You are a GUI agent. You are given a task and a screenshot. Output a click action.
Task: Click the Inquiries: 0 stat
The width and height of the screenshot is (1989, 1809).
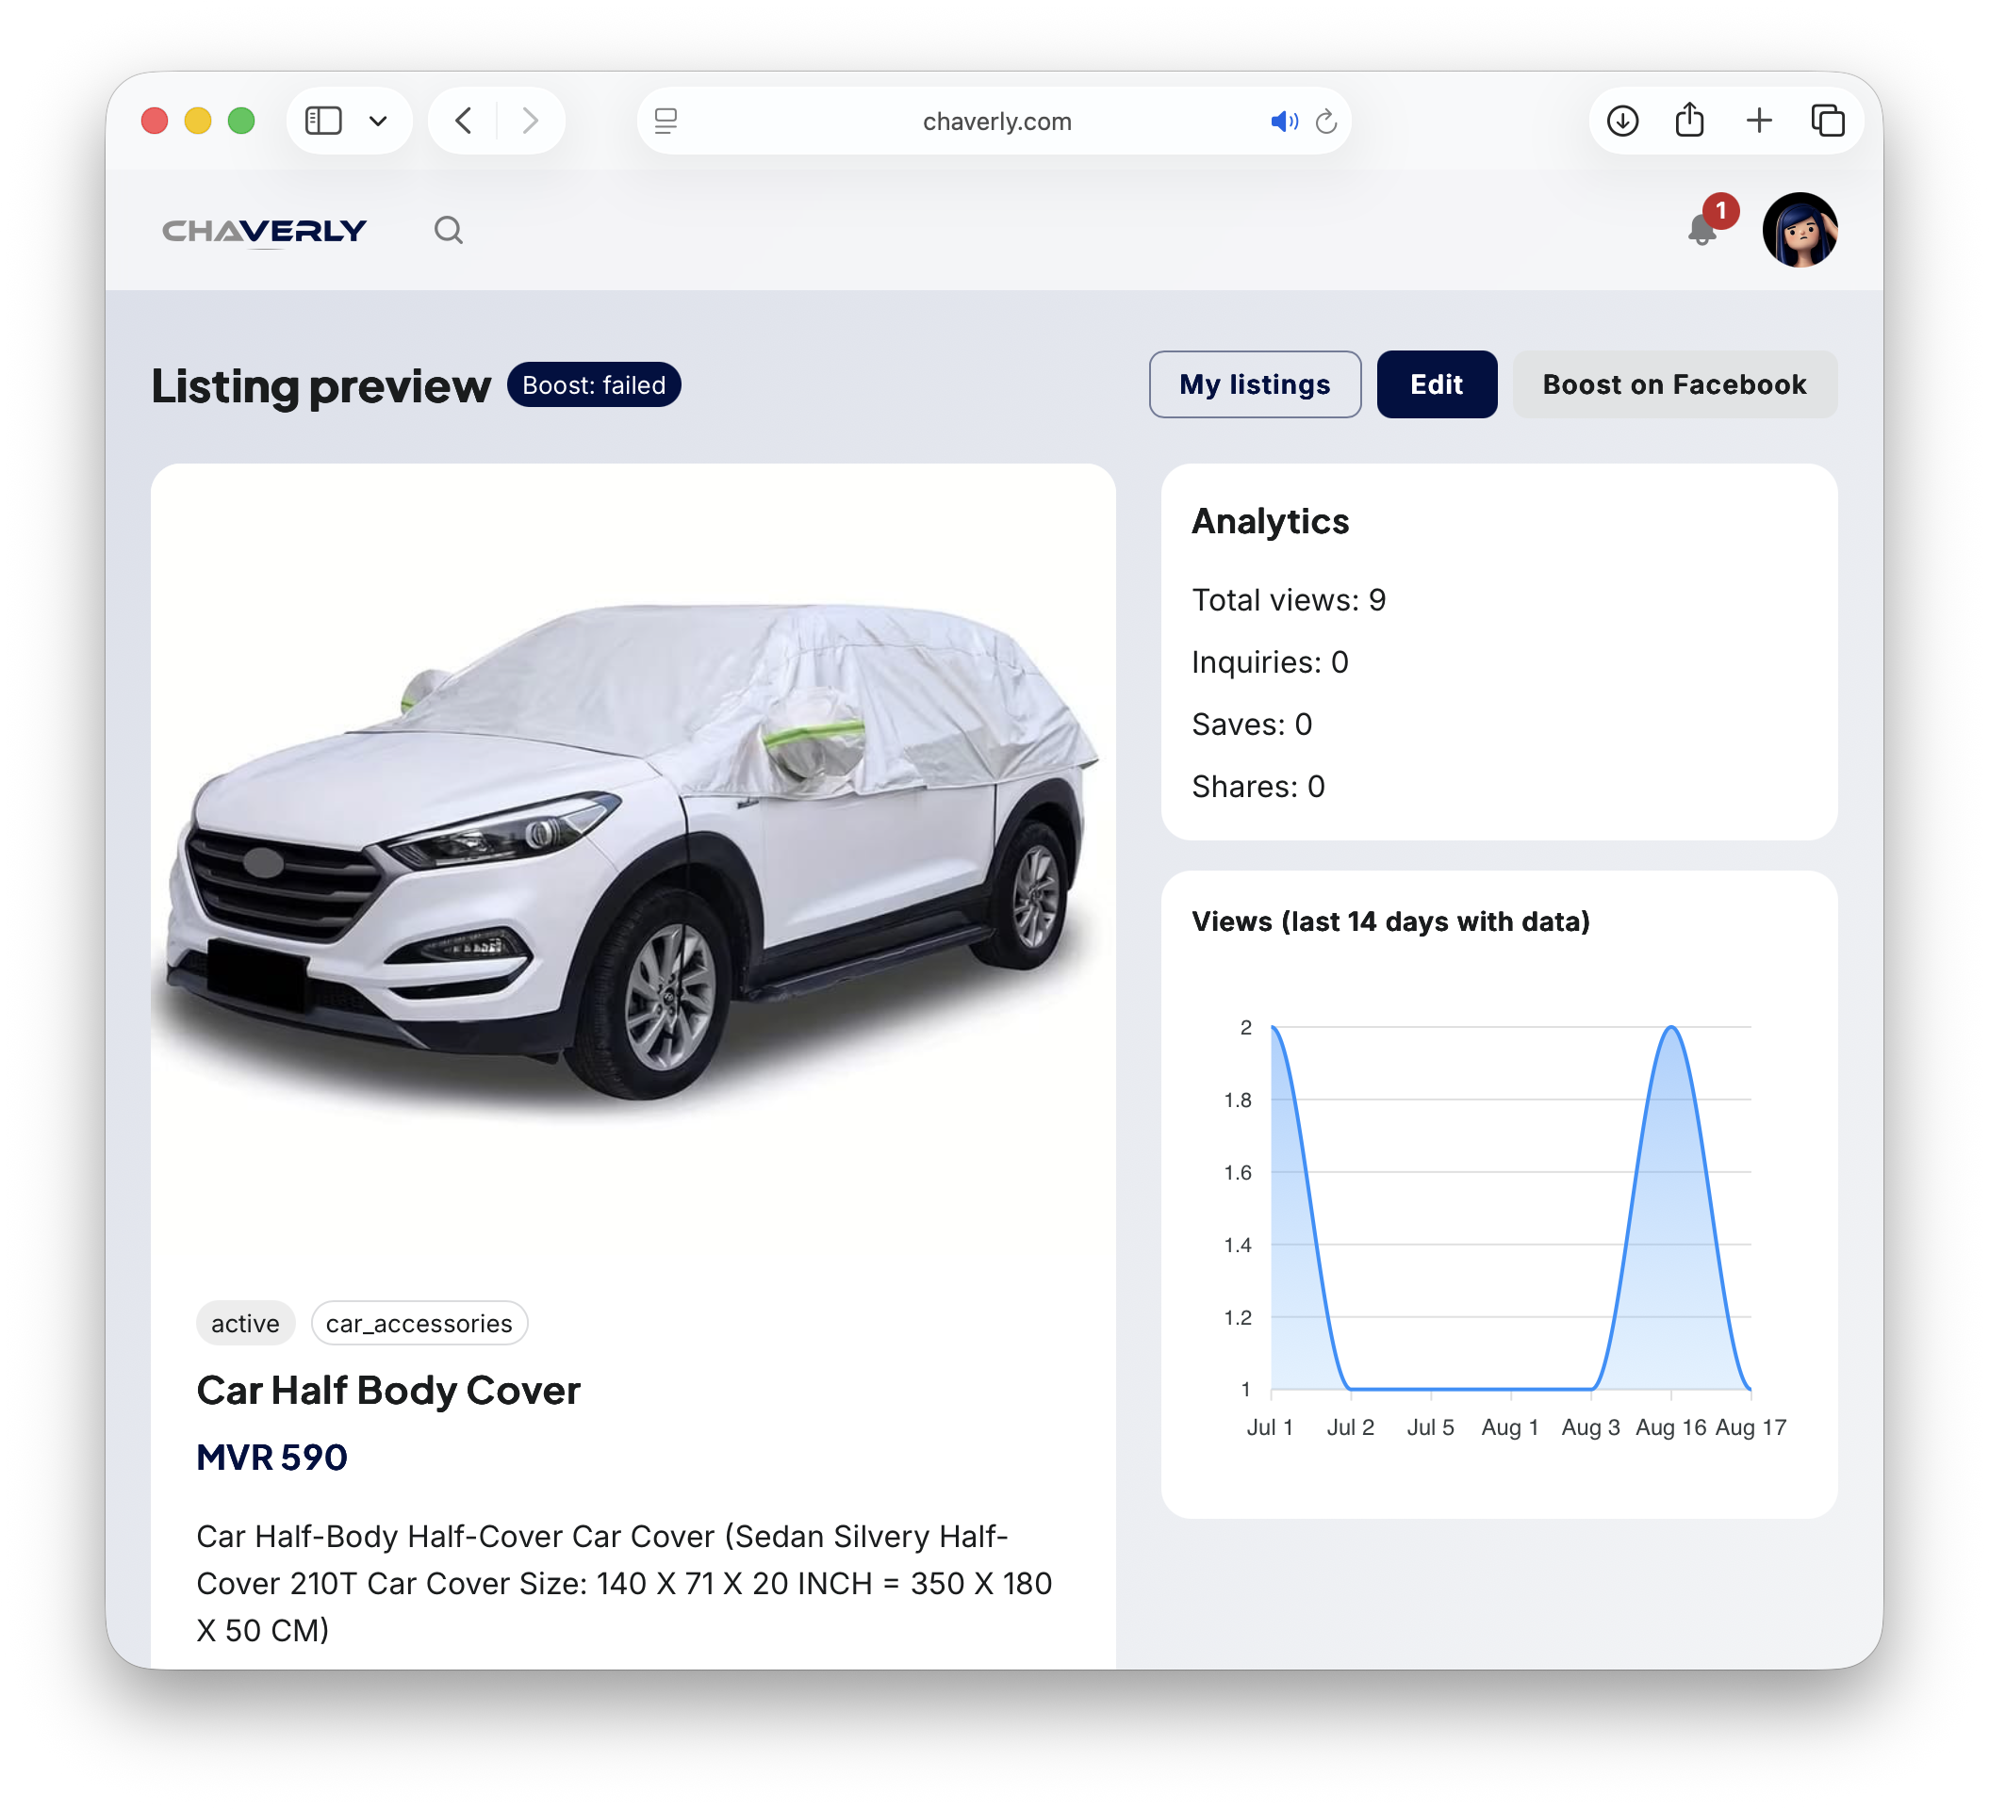click(x=1270, y=661)
